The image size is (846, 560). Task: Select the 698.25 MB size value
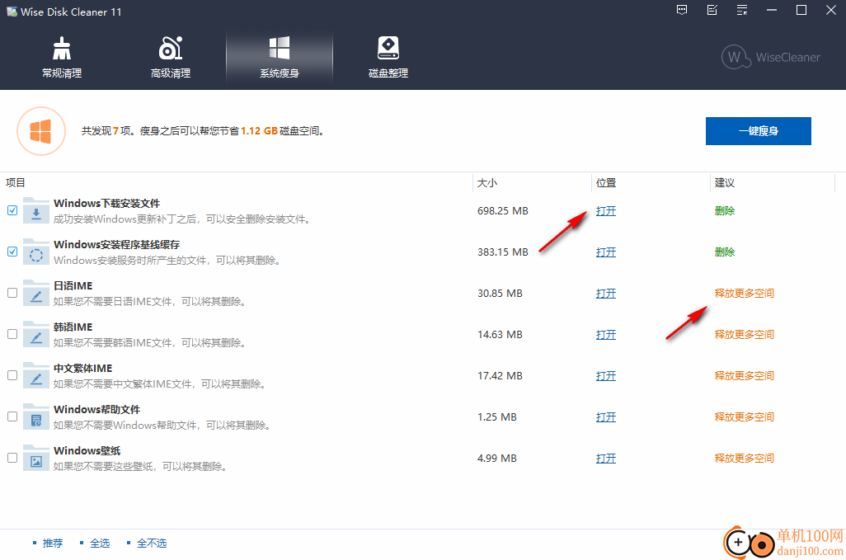(x=502, y=211)
